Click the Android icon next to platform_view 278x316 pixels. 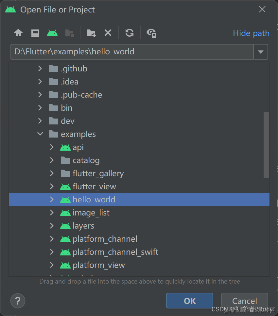tap(65, 266)
